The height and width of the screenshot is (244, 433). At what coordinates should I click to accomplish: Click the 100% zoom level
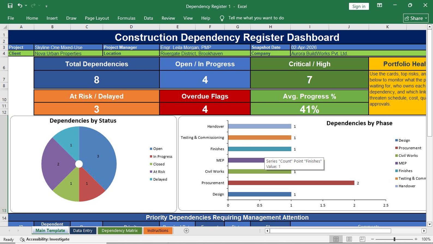click(426, 239)
